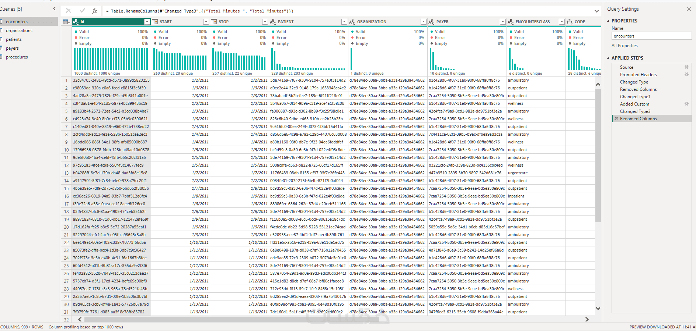Select the Removed Columns step

(652, 89)
